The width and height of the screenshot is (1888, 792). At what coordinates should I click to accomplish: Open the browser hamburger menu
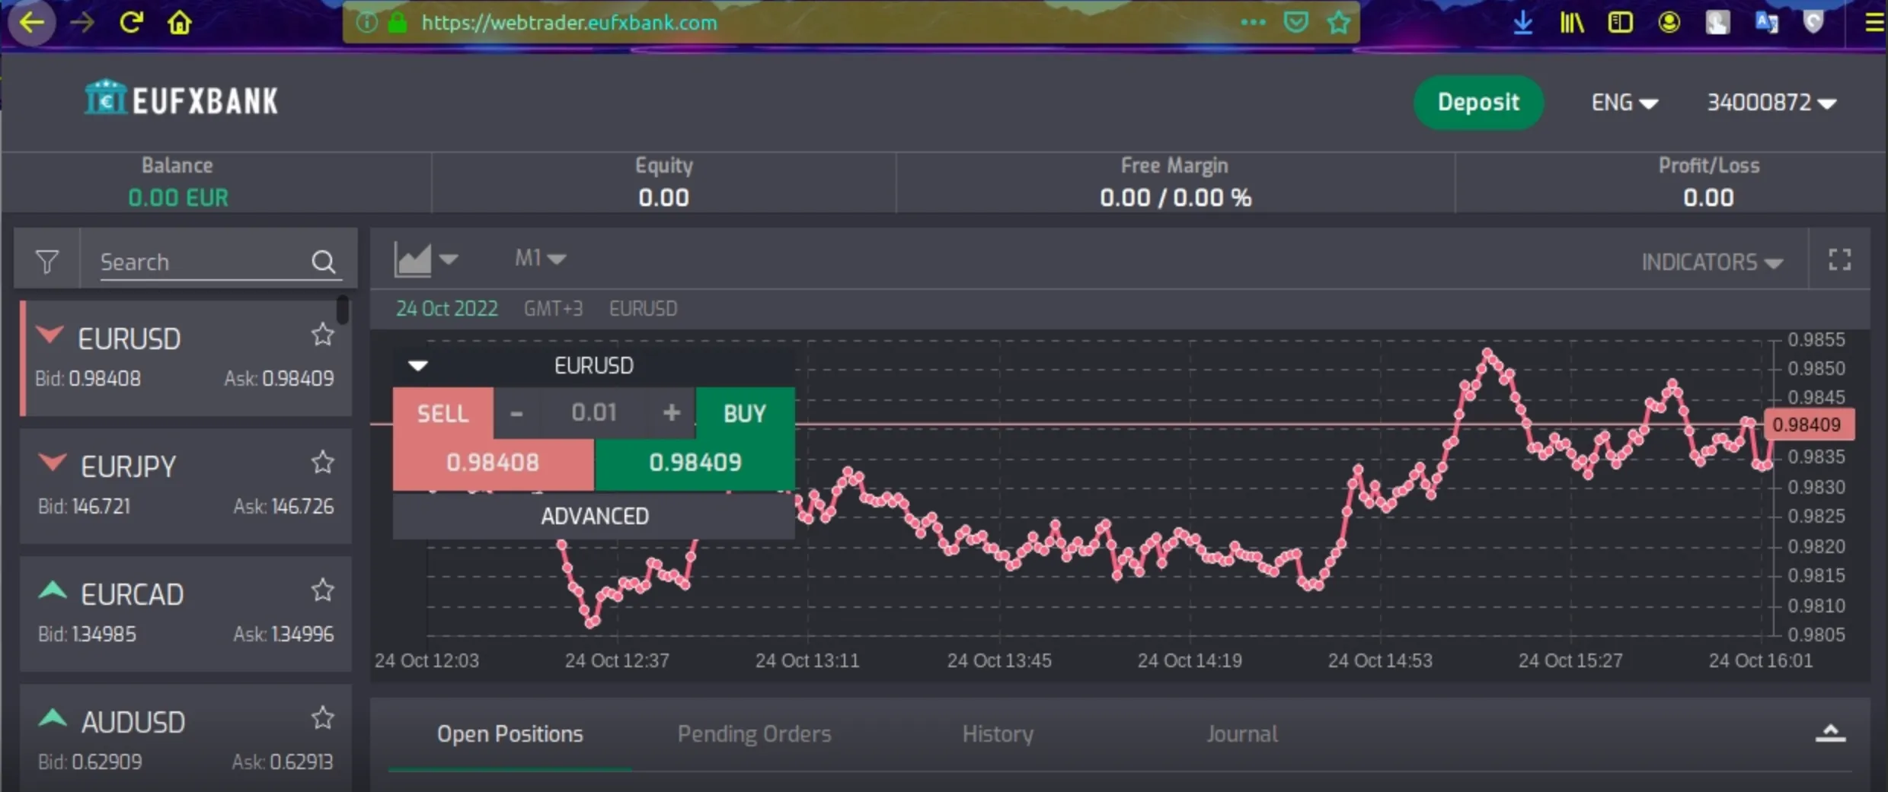click(1874, 23)
